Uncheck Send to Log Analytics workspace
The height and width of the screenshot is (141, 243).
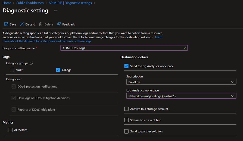tap(126, 66)
